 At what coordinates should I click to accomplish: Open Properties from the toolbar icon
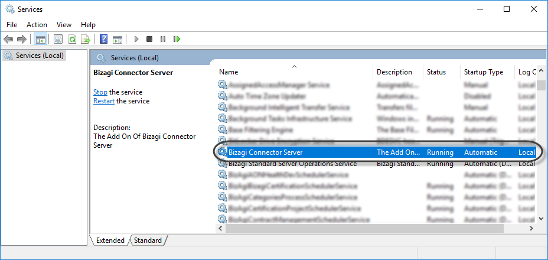[x=58, y=39]
